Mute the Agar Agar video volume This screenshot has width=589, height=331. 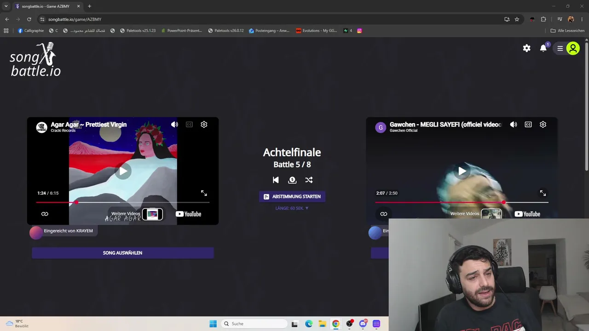pyautogui.click(x=174, y=125)
